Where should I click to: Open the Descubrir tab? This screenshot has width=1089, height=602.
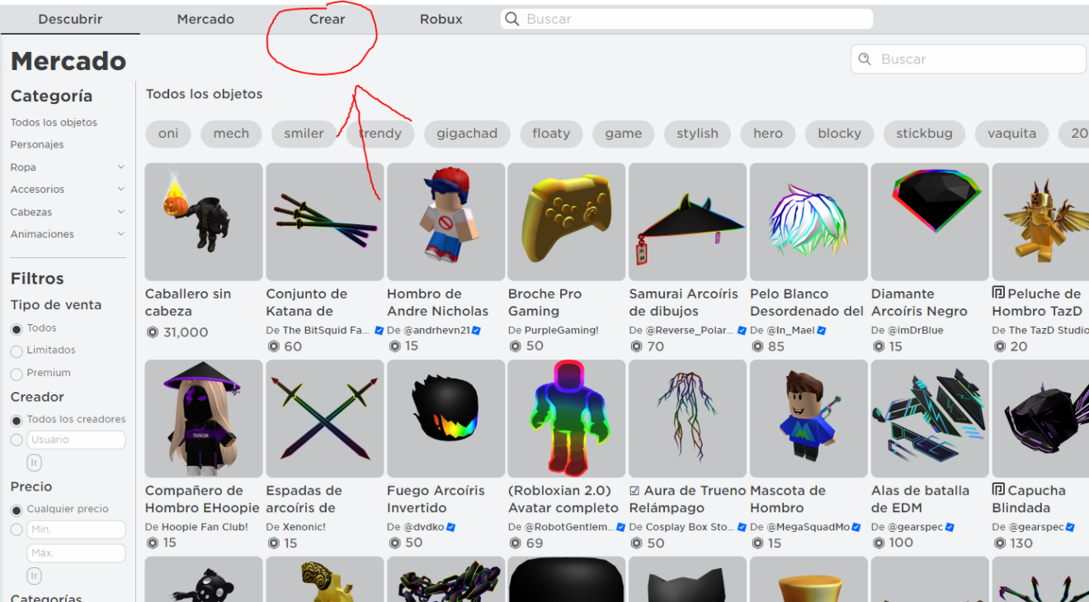pyautogui.click(x=70, y=19)
